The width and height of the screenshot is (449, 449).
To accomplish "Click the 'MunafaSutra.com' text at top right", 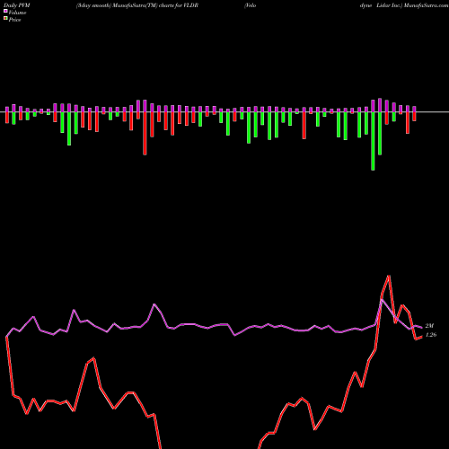I will coord(426,5).
